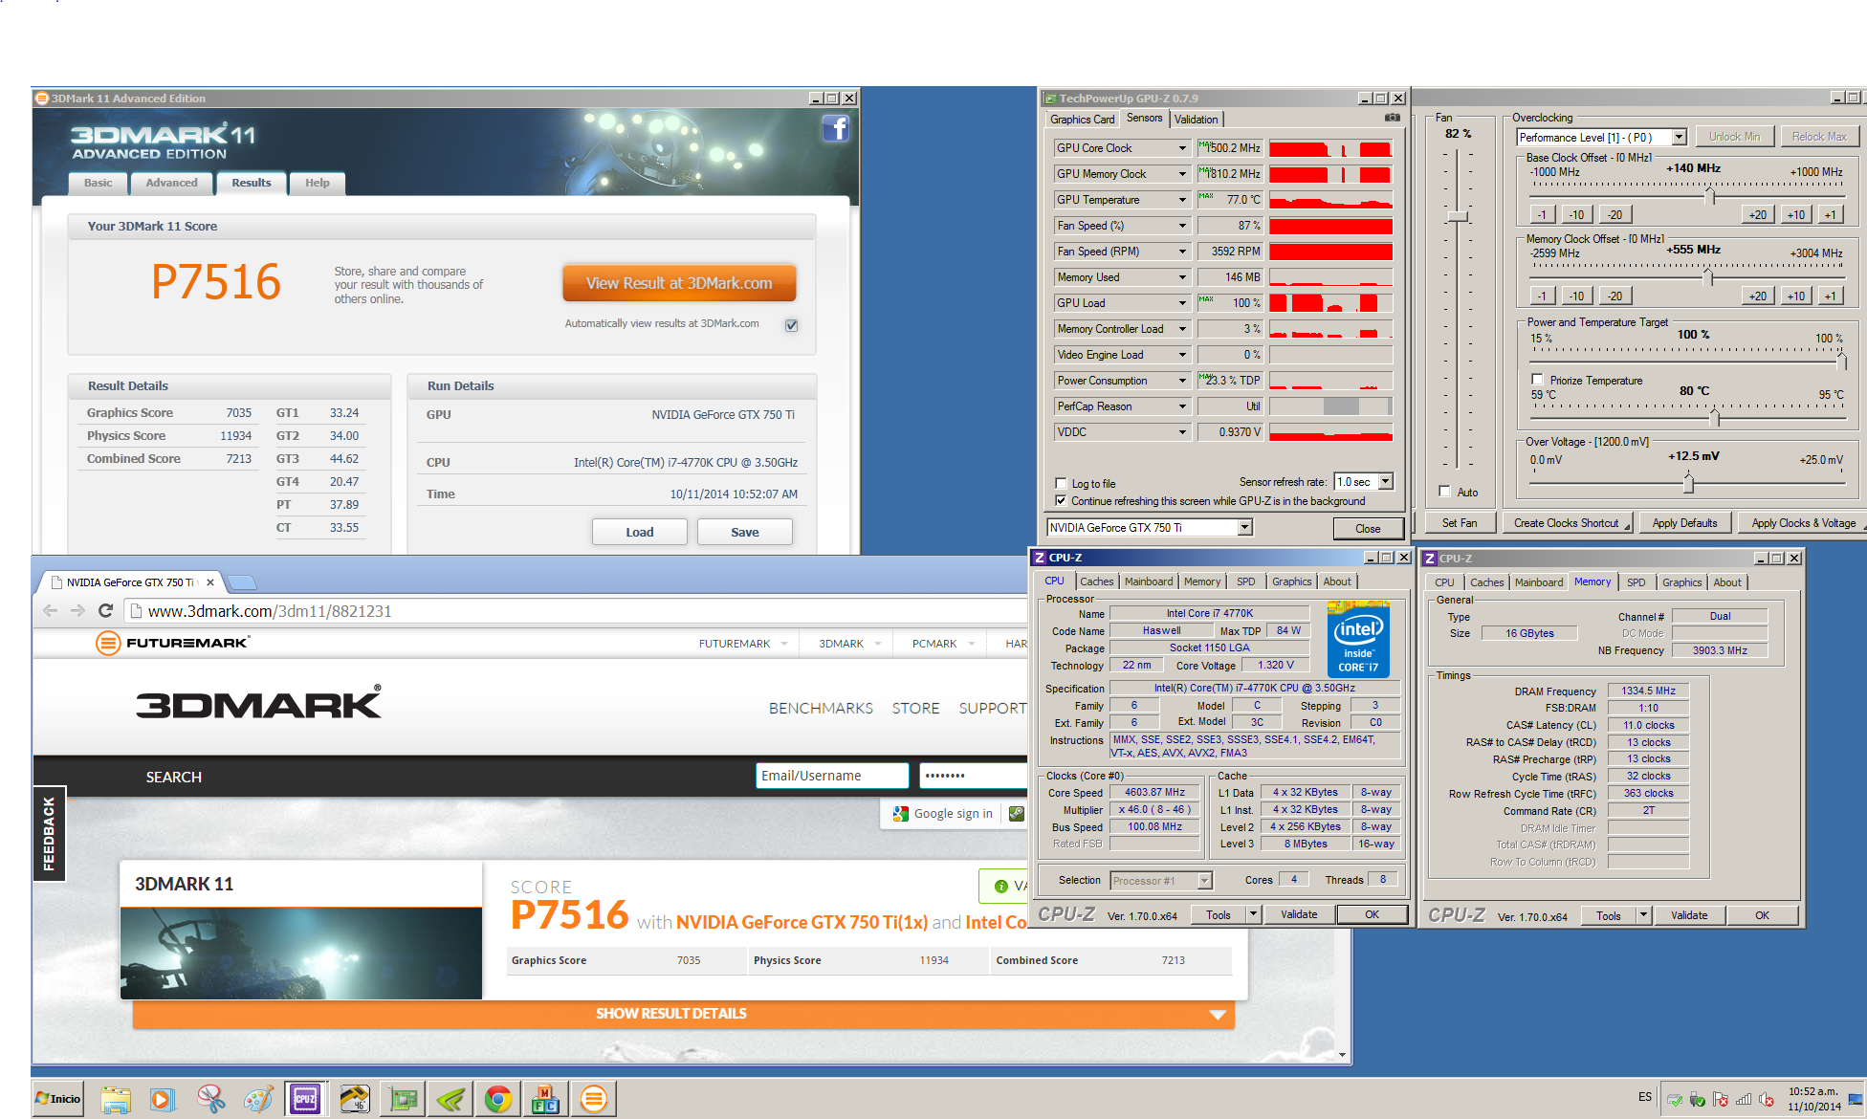The image size is (1867, 1119).
Task: Open Power Consumption sensor dropdown
Action: coord(1182,381)
